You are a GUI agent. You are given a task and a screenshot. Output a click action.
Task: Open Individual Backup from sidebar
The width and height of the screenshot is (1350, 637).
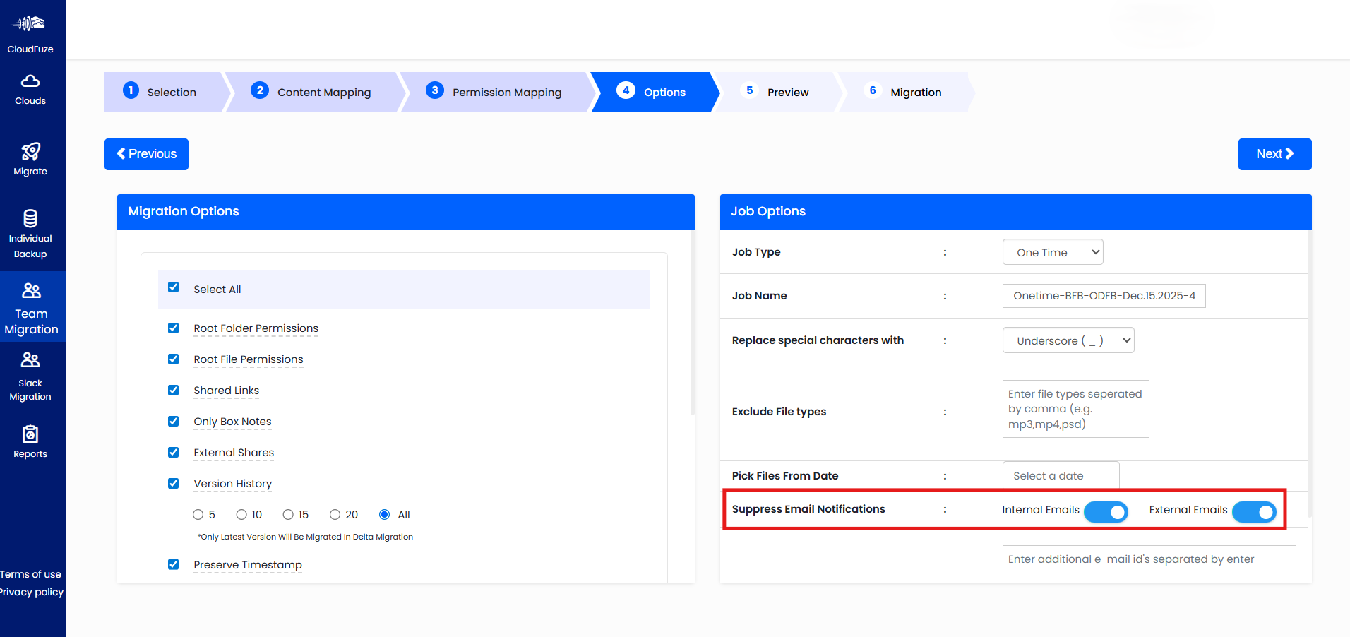[30, 233]
